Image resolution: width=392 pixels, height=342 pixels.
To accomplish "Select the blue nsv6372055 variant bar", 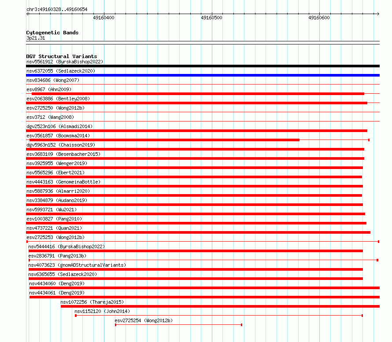I will point(203,75).
